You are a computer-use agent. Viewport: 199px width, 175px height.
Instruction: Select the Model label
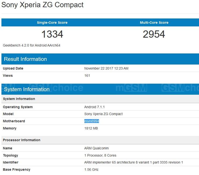coord(8,114)
